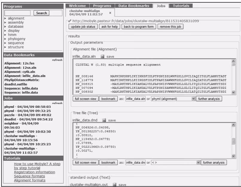Expand the database program category
Viewport: 241px width, 187px height.
pyautogui.click(x=5, y=27)
